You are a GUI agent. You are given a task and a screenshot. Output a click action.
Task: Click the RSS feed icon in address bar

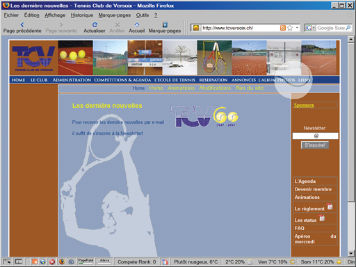tap(283, 28)
